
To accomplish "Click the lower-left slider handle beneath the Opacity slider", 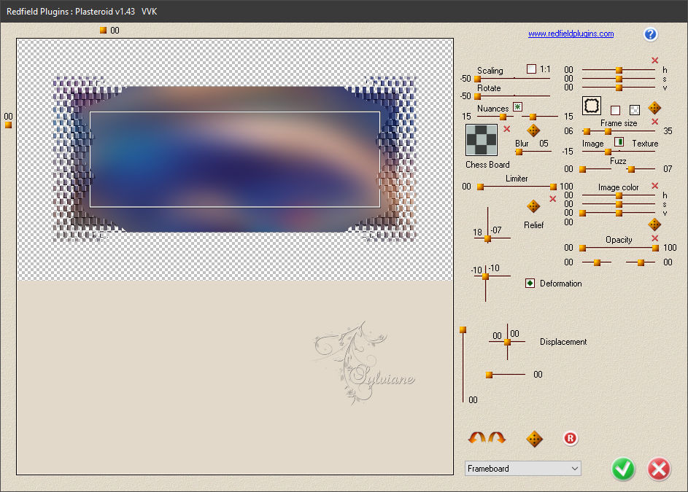I will pos(597,262).
